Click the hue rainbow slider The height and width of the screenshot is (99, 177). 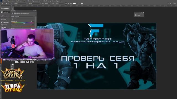(23, 23)
